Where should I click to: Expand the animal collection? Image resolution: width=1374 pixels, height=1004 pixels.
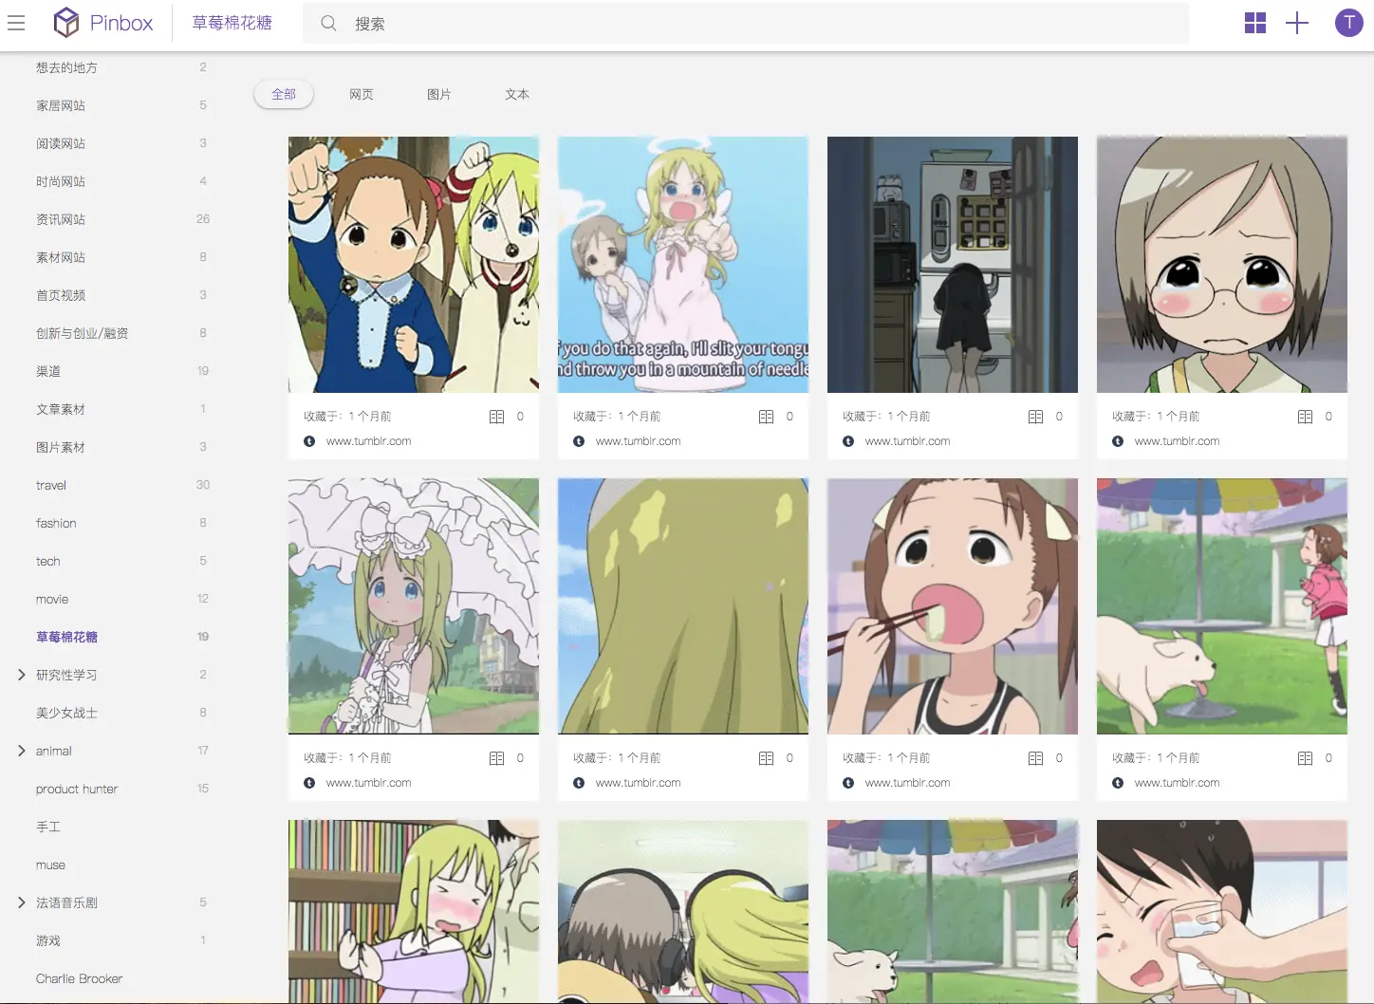tap(21, 751)
